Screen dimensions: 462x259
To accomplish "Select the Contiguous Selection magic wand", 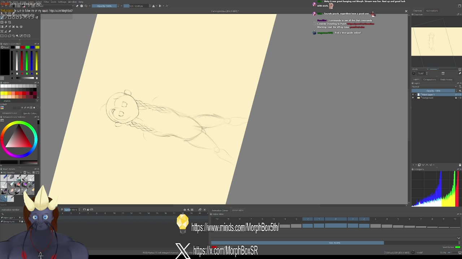I will tap(17, 36).
